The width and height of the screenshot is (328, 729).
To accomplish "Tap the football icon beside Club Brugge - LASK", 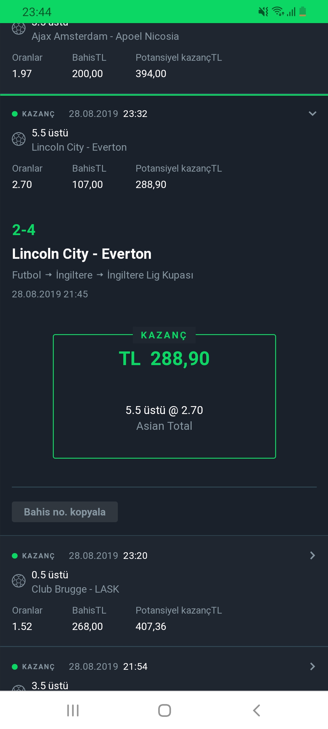I will pyautogui.click(x=19, y=581).
